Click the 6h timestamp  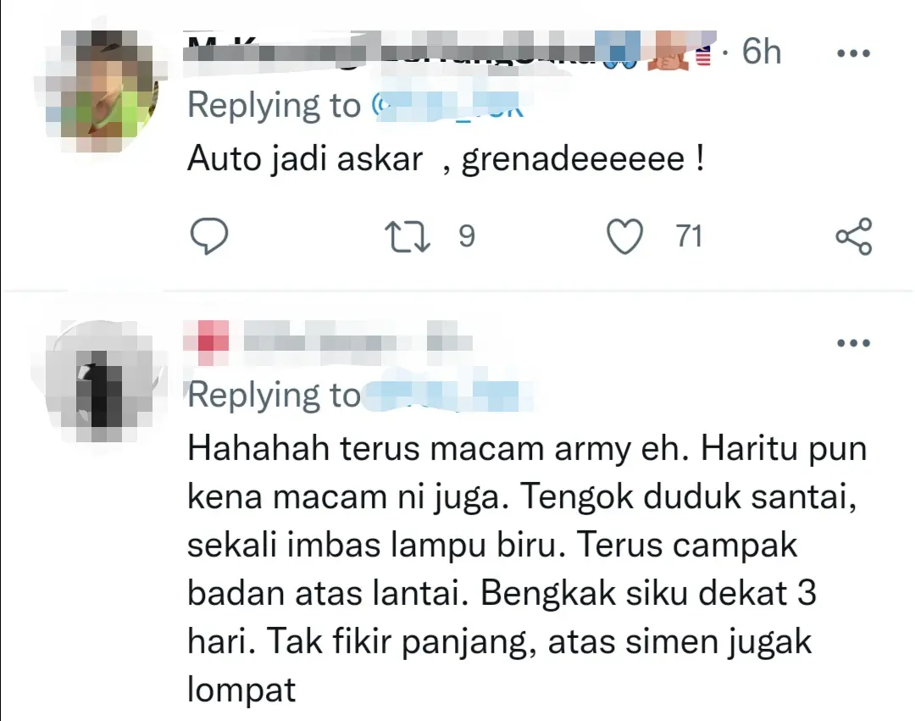pos(761,52)
